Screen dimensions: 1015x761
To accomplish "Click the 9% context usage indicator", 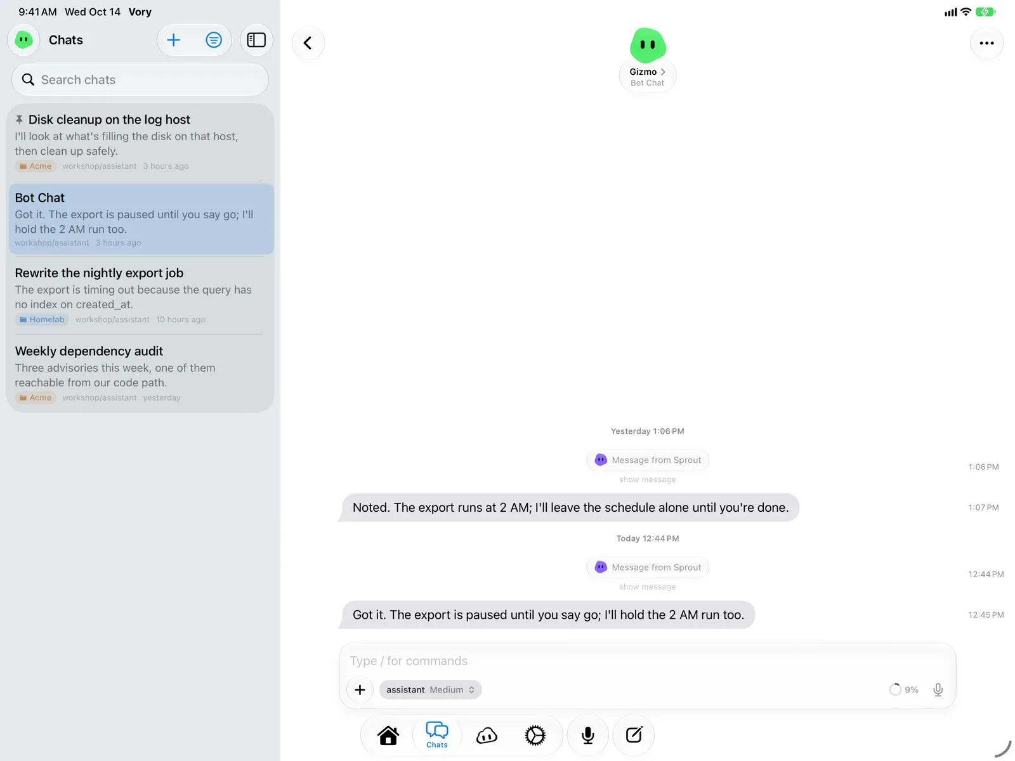I will 904,689.
